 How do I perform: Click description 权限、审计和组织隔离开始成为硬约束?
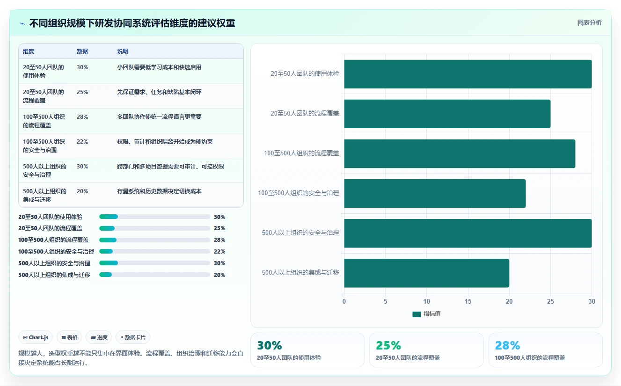click(x=165, y=141)
